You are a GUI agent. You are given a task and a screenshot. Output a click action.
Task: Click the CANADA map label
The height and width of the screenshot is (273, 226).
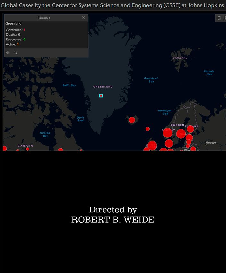[25, 146]
